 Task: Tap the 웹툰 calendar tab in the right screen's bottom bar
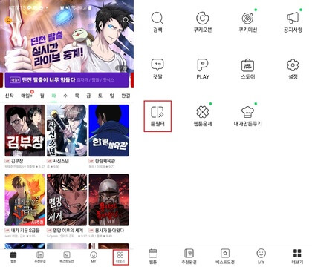[153, 256]
